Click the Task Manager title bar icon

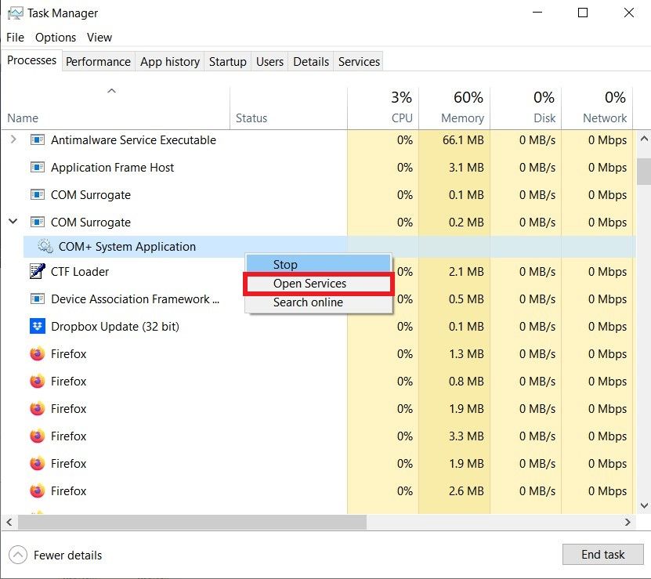point(15,13)
